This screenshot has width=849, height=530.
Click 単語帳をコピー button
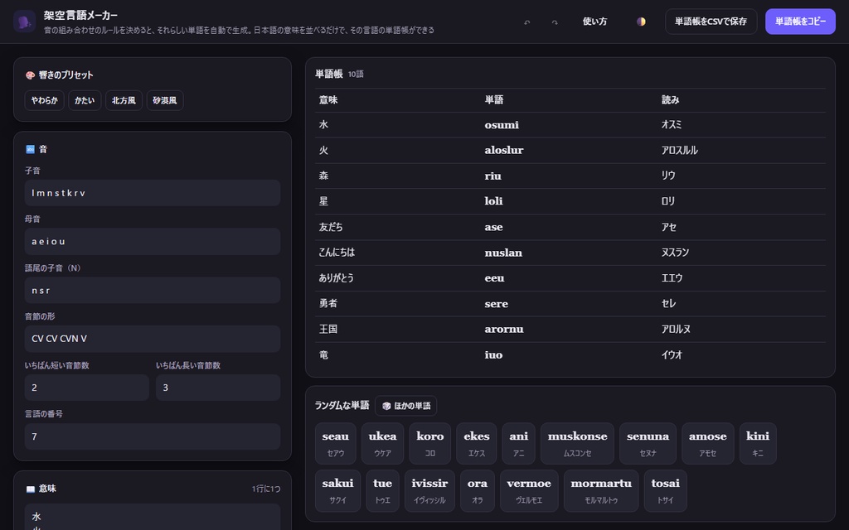tap(800, 22)
